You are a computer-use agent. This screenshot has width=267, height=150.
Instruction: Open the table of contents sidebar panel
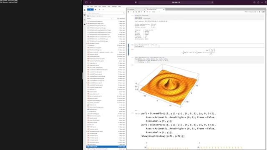[85, 20]
